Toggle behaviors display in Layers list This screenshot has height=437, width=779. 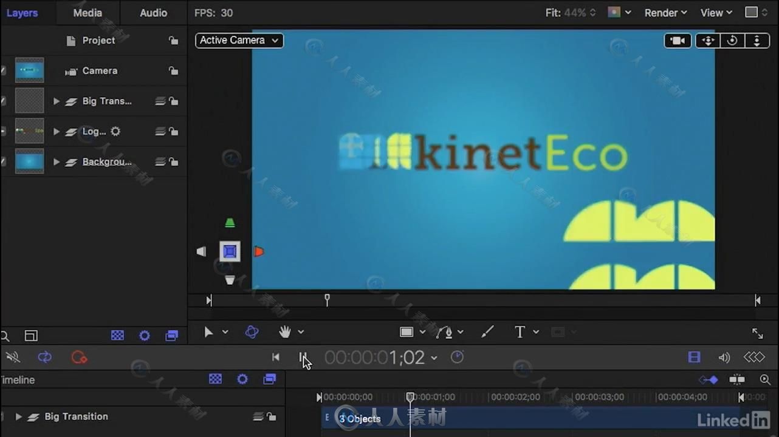click(145, 336)
